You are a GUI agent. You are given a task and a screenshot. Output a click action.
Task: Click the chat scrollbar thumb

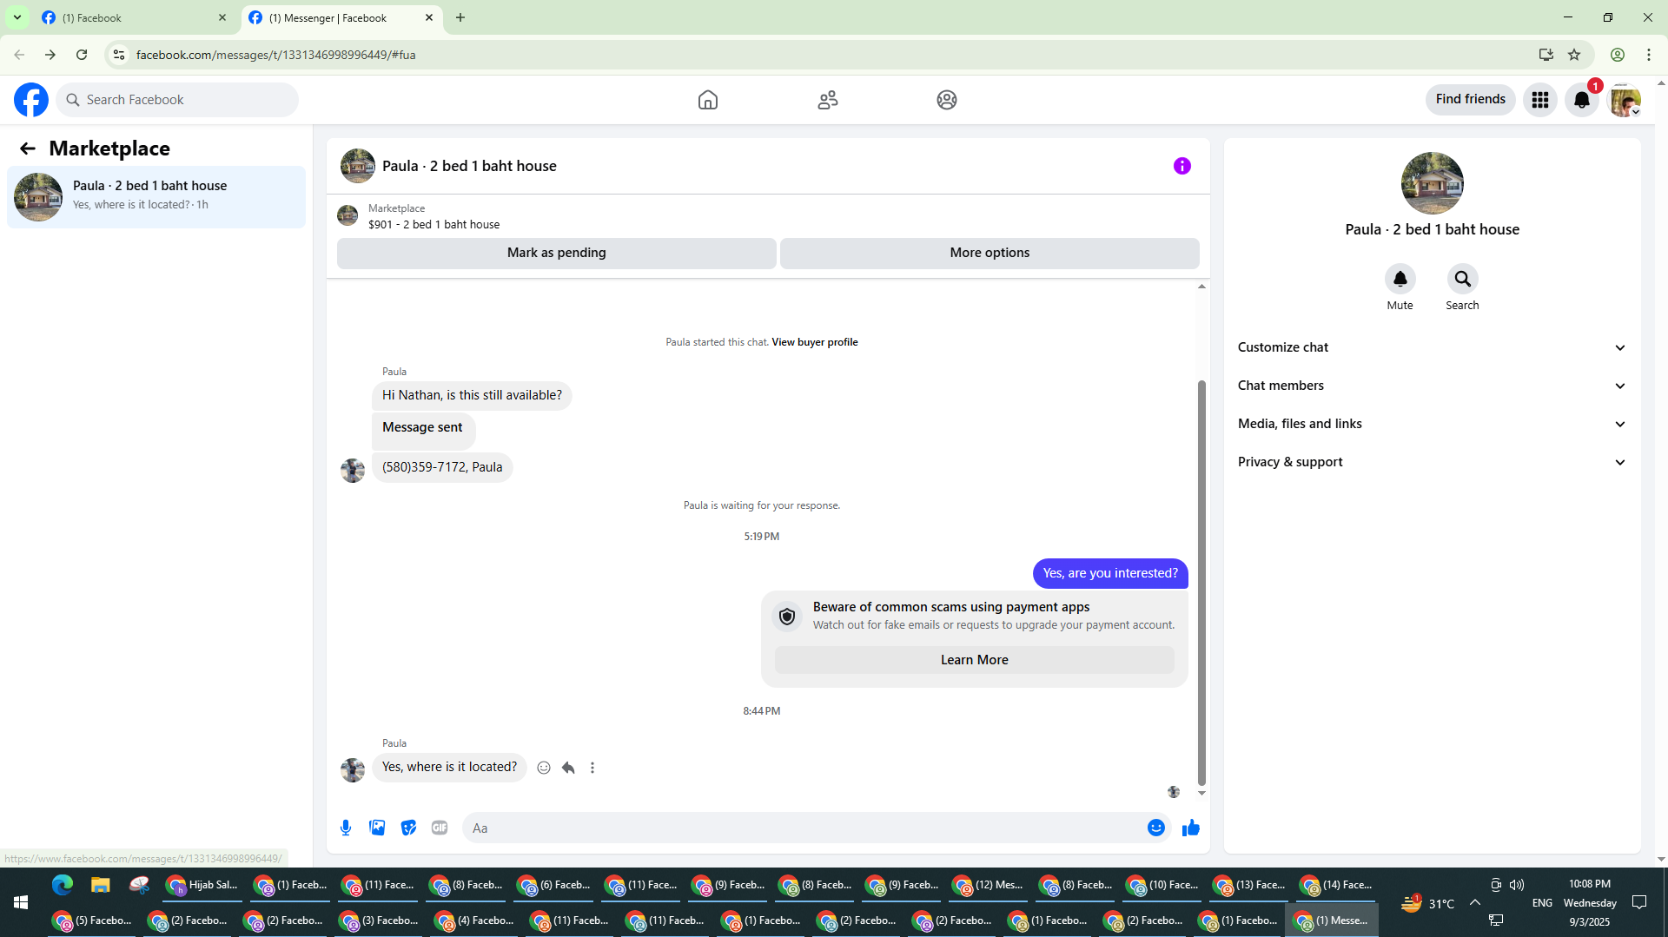coord(1201,582)
